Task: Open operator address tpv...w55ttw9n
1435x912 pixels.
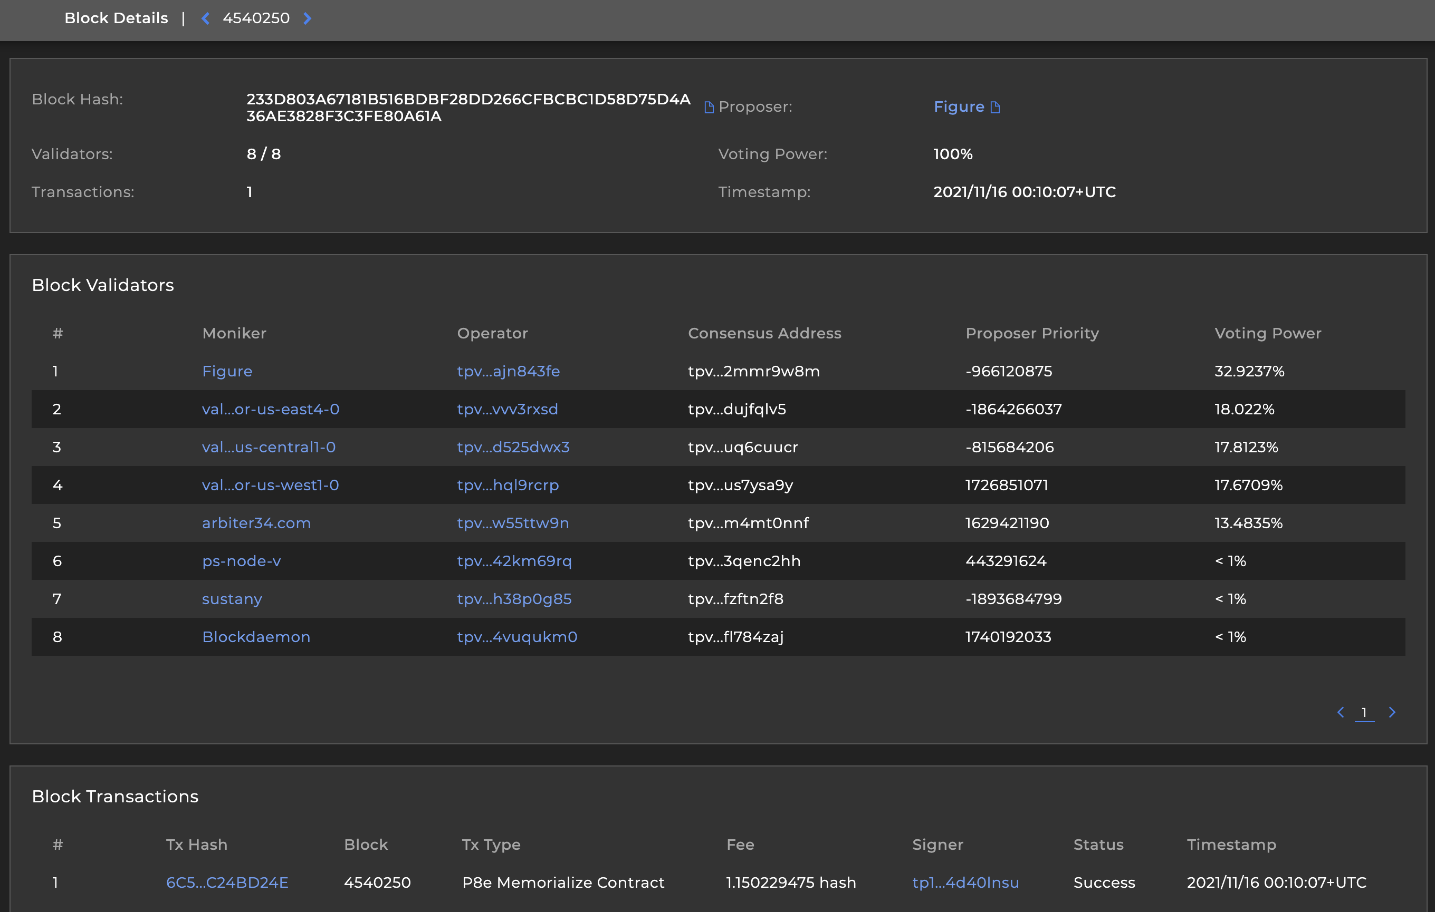Action: click(512, 523)
